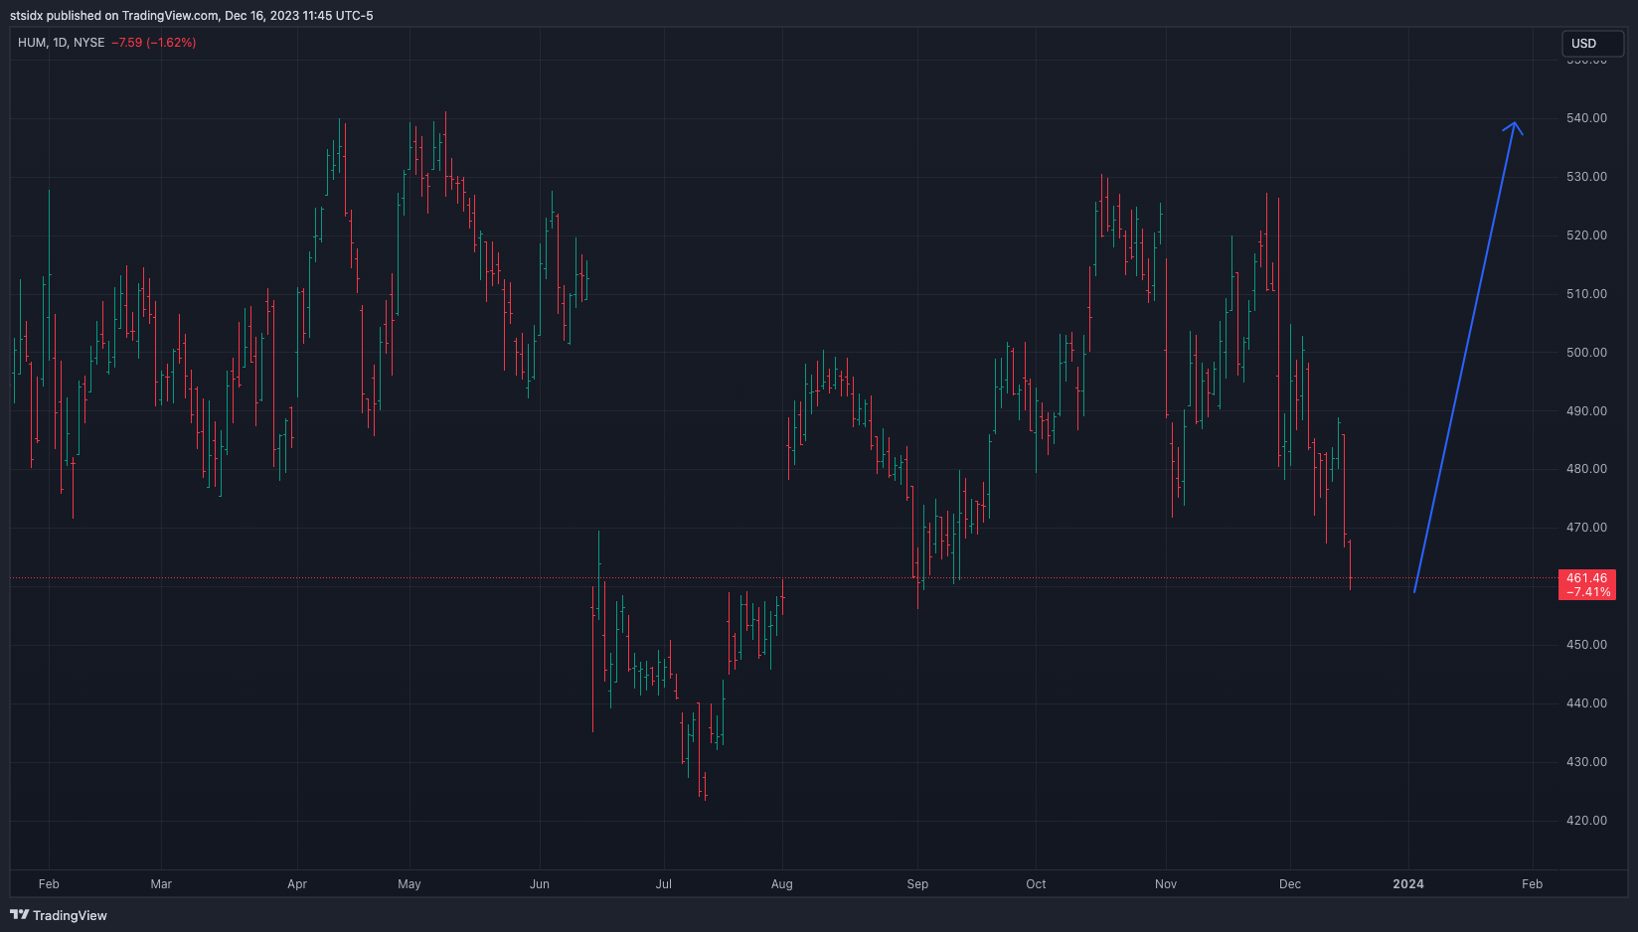
Task: Click the 530.00 price axis label
Action: tap(1586, 177)
